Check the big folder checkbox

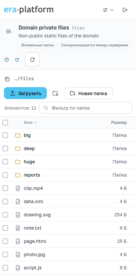(x=5, y=135)
